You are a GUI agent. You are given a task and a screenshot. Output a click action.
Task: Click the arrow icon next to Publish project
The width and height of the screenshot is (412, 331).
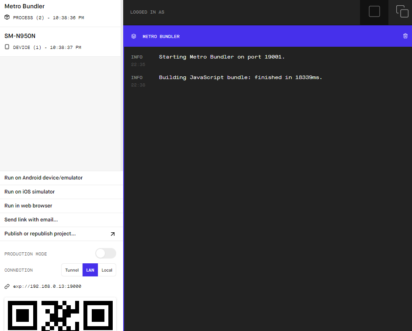[x=112, y=234]
